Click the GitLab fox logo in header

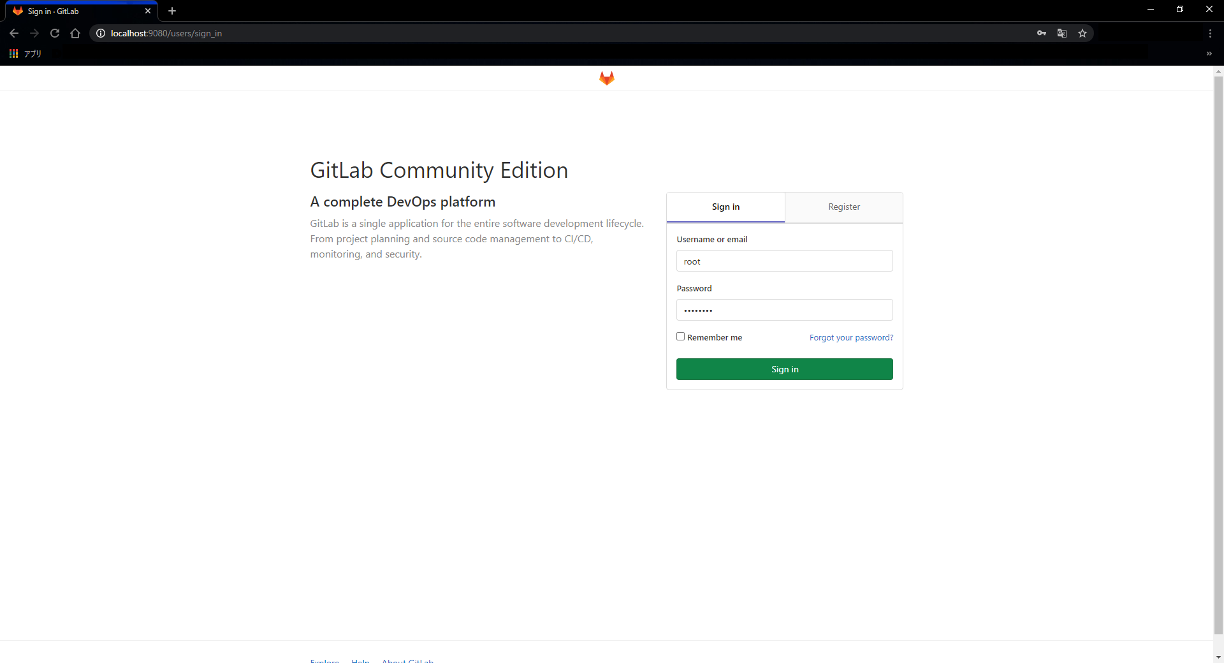[606, 78]
